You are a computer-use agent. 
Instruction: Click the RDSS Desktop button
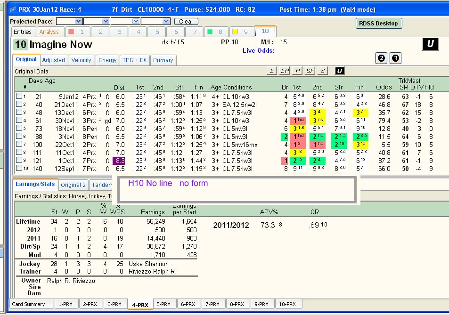click(378, 24)
